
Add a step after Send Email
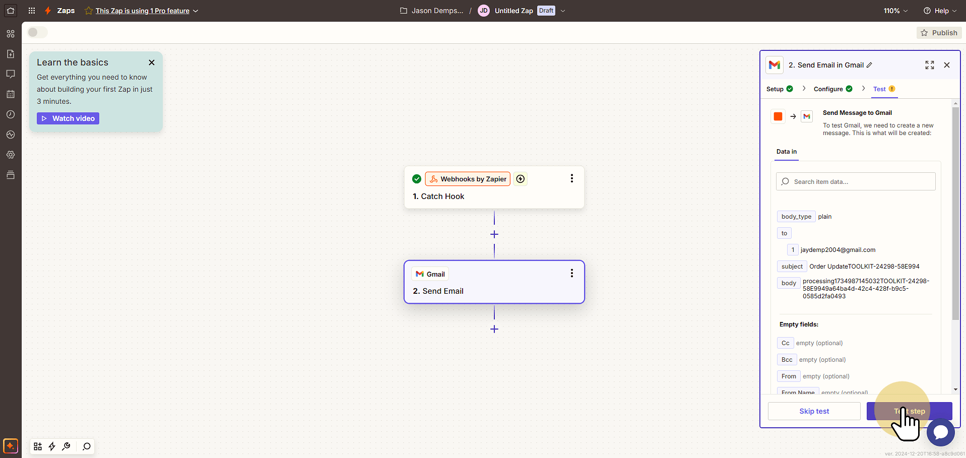pyautogui.click(x=494, y=329)
